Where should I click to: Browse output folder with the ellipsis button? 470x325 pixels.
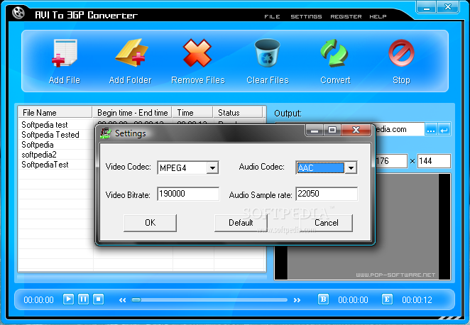[x=431, y=130]
